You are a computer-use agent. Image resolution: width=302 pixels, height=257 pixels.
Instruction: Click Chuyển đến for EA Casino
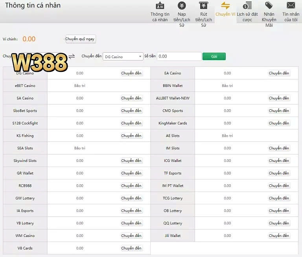coord(279,73)
